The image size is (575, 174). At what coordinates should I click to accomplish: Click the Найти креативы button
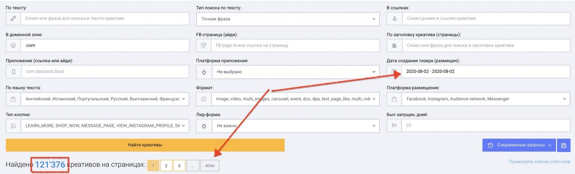[x=145, y=145]
